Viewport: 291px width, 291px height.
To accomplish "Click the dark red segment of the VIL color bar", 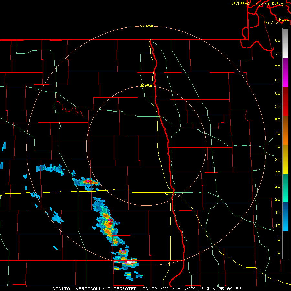I will coord(286,101).
